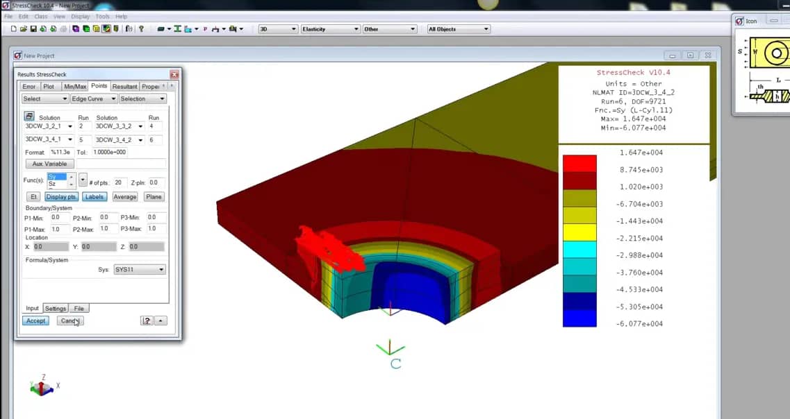Switch to the Min/Max tab
The height and width of the screenshot is (419, 790).
pos(75,87)
